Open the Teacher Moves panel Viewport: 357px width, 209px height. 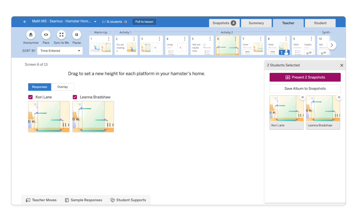41,200
